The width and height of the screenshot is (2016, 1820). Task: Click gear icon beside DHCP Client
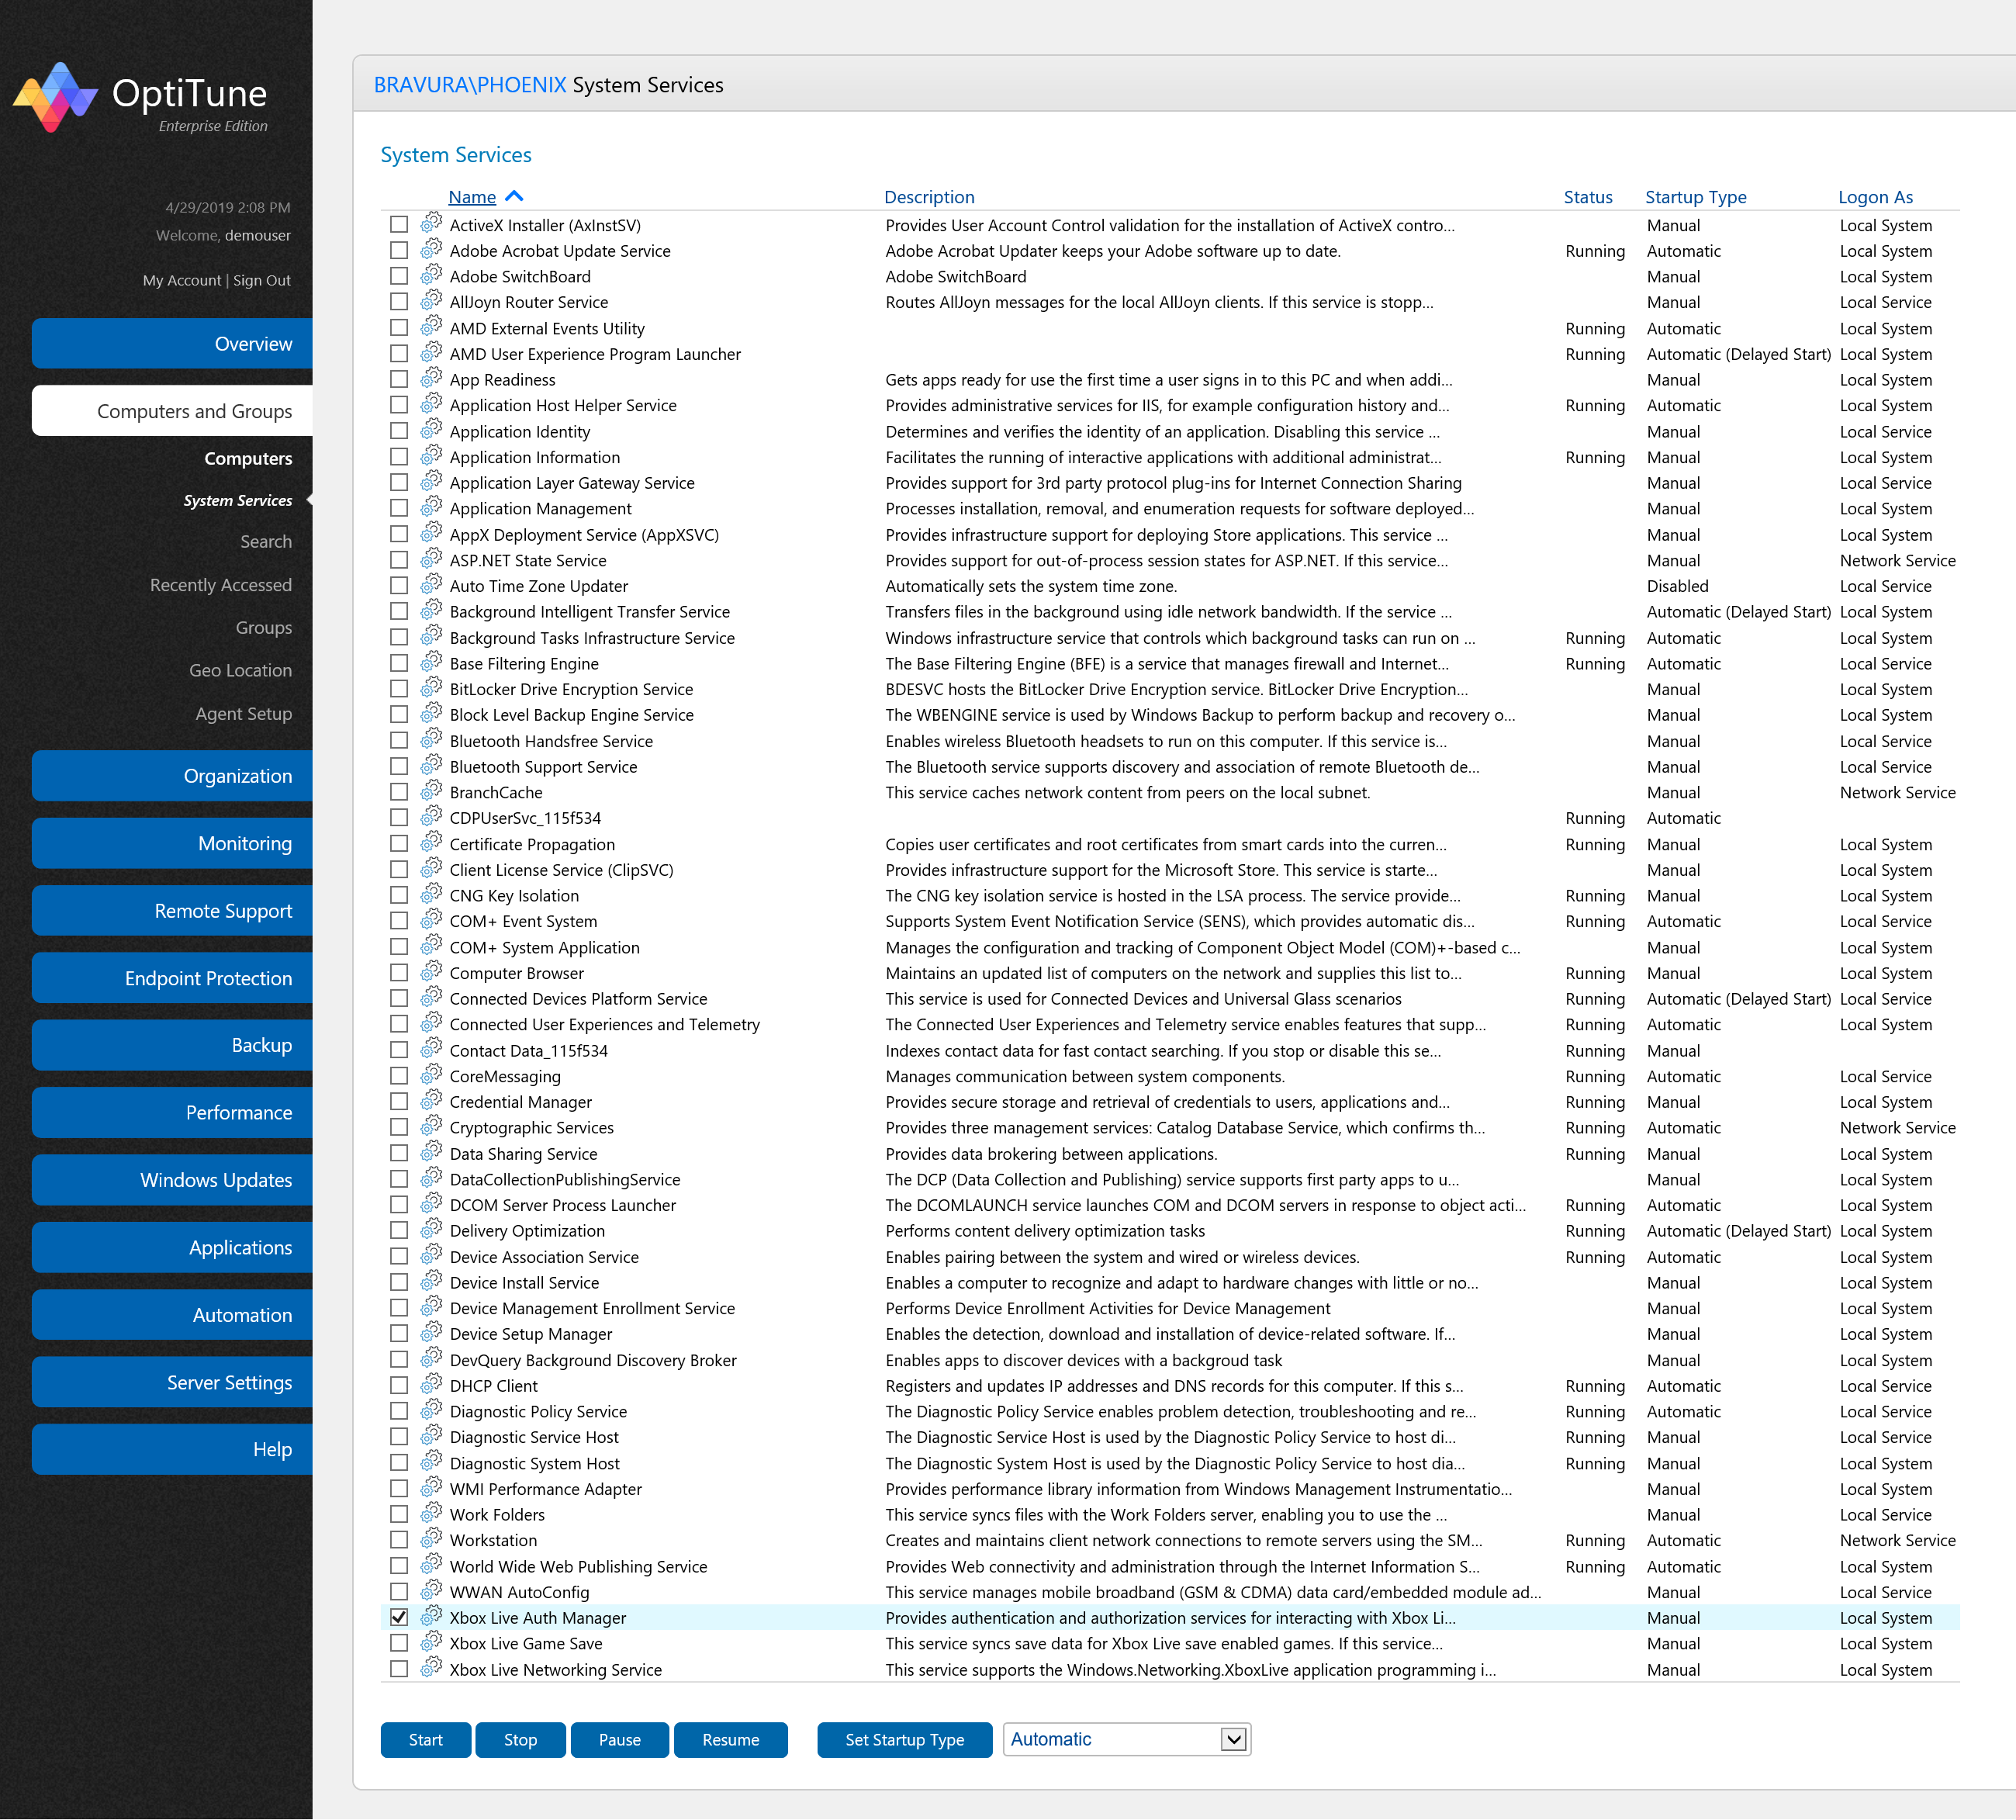431,1384
